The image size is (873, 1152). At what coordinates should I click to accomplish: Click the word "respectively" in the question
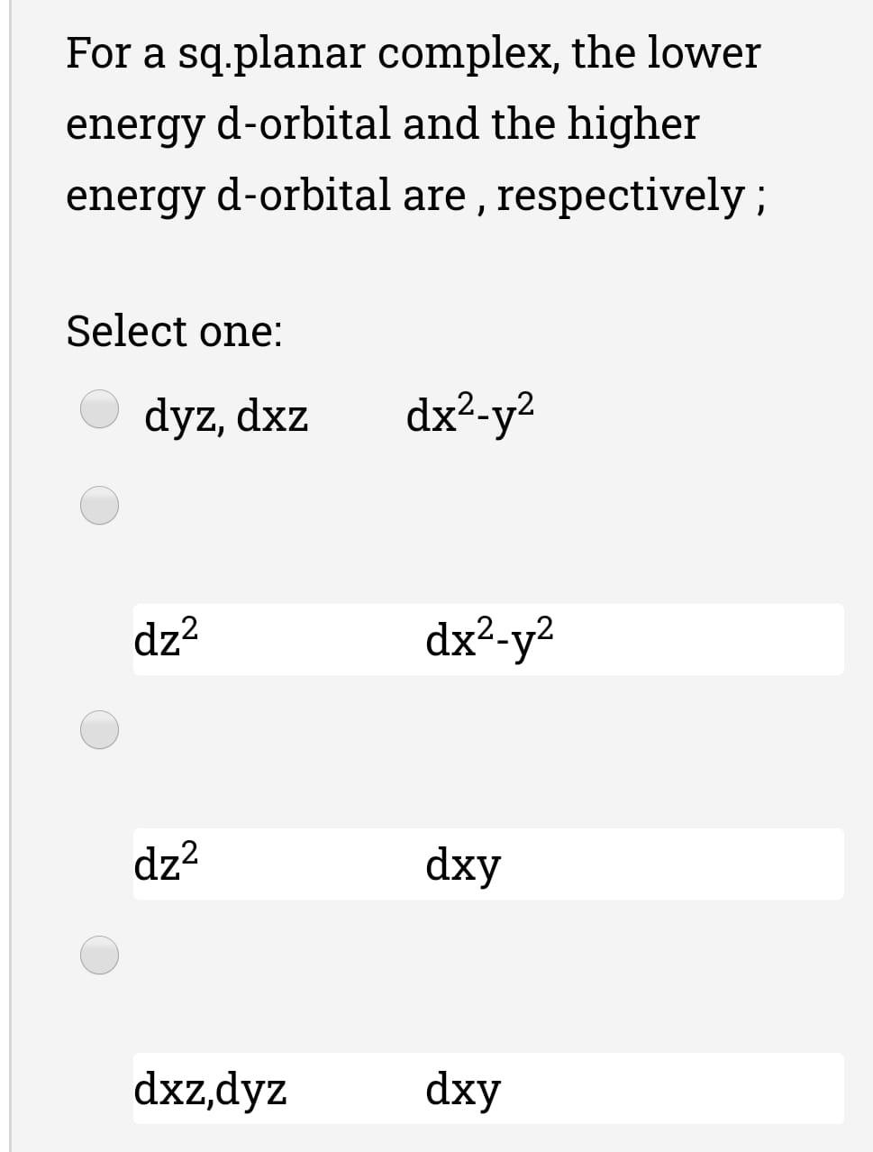[x=622, y=196]
